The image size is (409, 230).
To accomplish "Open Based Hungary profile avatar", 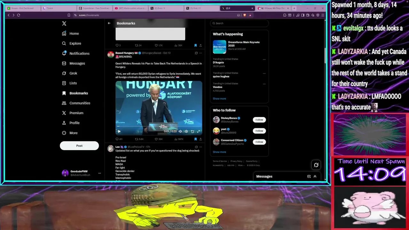I will [x=111, y=54].
